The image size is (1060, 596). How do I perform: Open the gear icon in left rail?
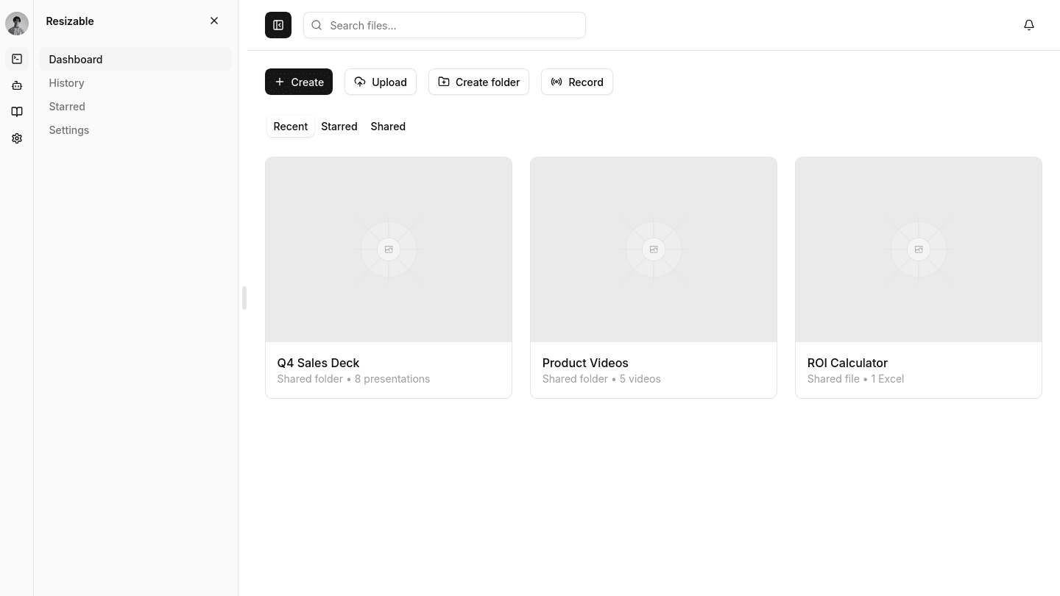tap(17, 138)
